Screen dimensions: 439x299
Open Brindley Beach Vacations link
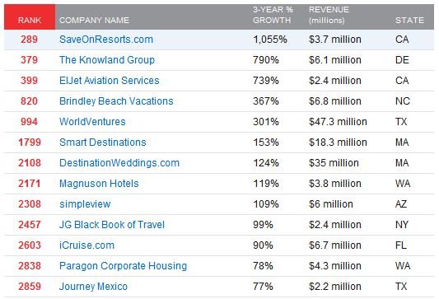tap(116, 101)
